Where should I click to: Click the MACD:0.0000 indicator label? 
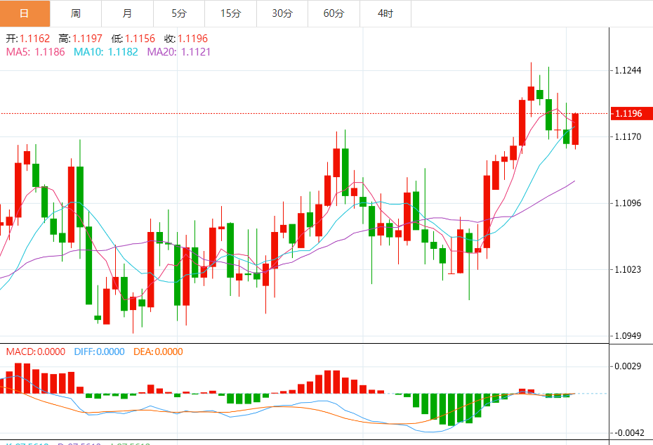(35, 352)
